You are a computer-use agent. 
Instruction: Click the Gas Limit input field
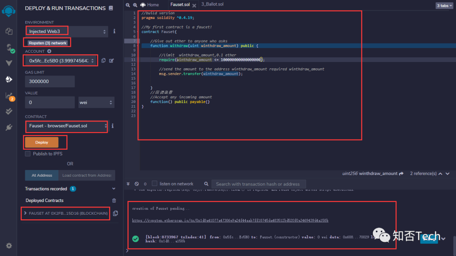(50, 81)
